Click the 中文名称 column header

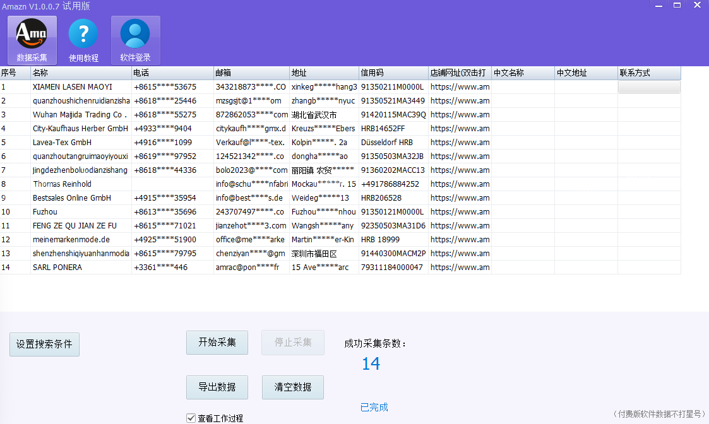(523, 73)
